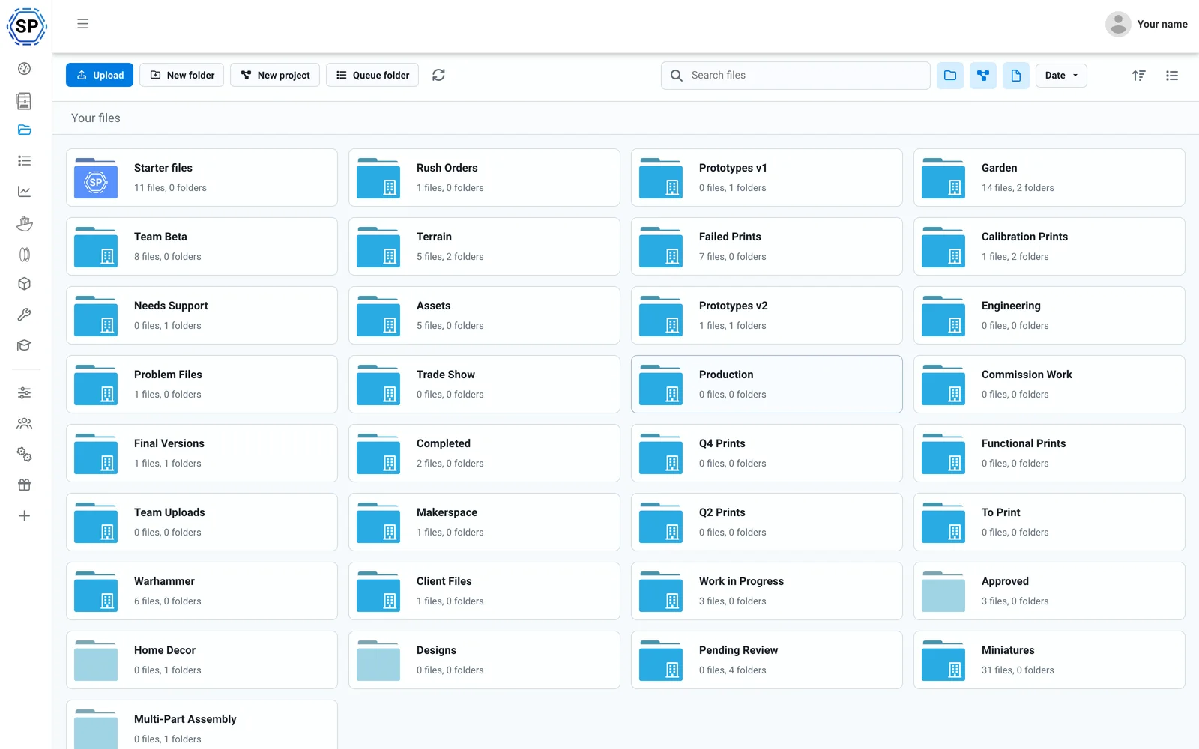1199x749 pixels.
Task: Open the graduation cap icon in the sidebar
Action: pos(24,345)
